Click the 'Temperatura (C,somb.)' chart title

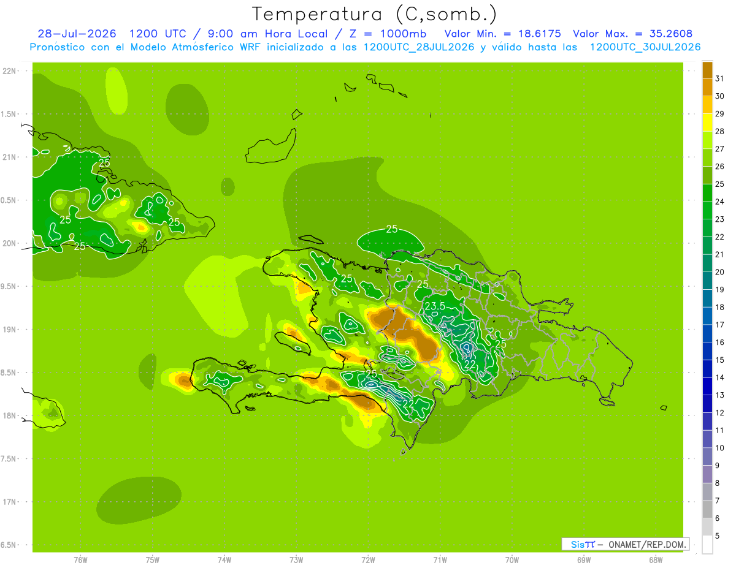pos(375,14)
